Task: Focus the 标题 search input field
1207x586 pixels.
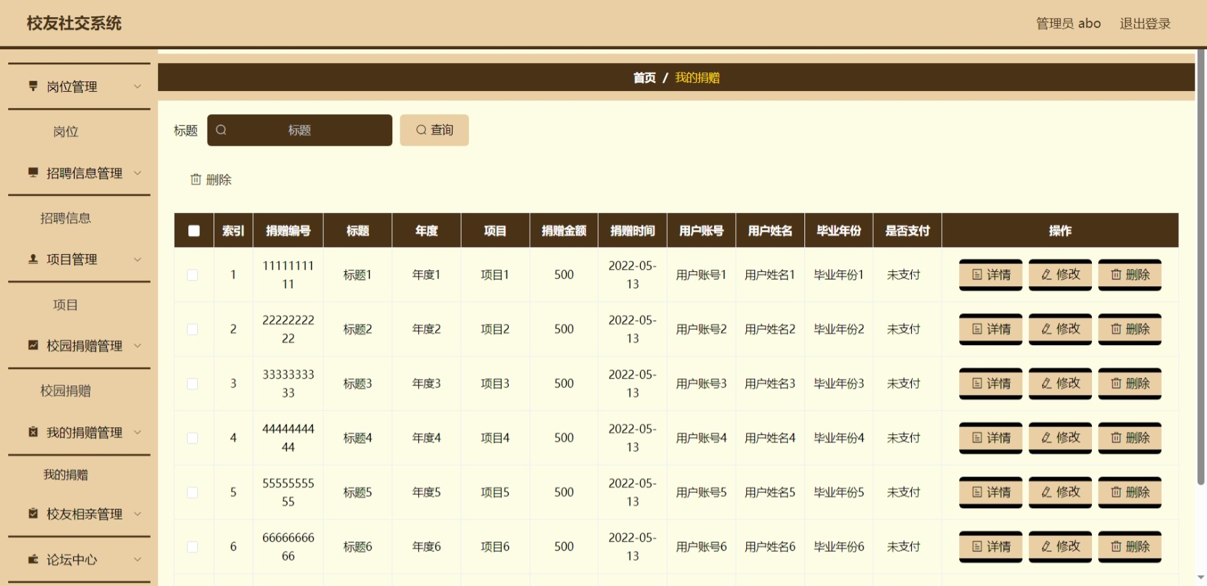Action: [300, 130]
